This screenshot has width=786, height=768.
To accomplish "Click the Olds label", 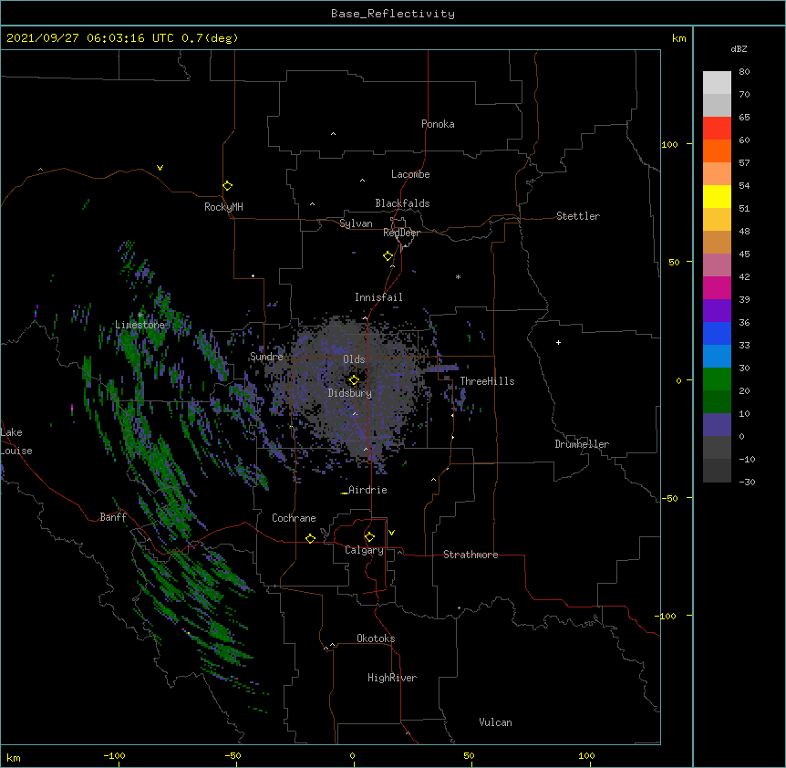I will 354,359.
